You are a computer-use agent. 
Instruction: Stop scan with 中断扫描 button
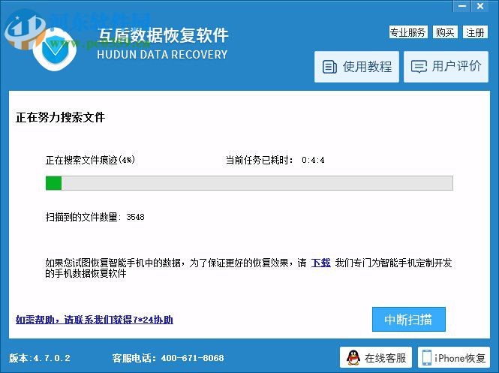tap(409, 319)
